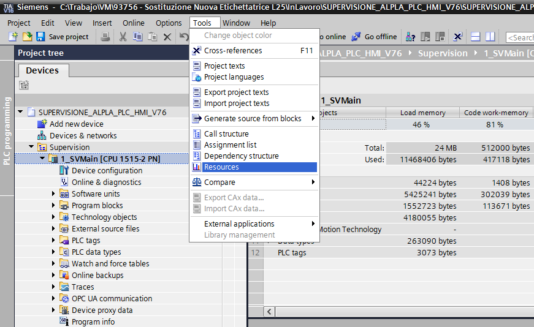Click the Devices & networks icon
The height and width of the screenshot is (327, 534).
tap(42, 135)
